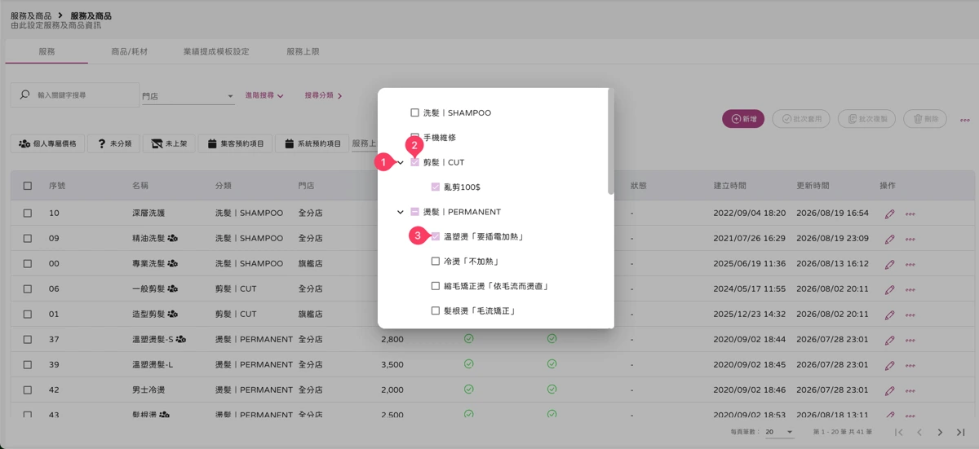
Task: Edit row 42 男士冷燙 with pencil icon
Action: click(x=889, y=390)
